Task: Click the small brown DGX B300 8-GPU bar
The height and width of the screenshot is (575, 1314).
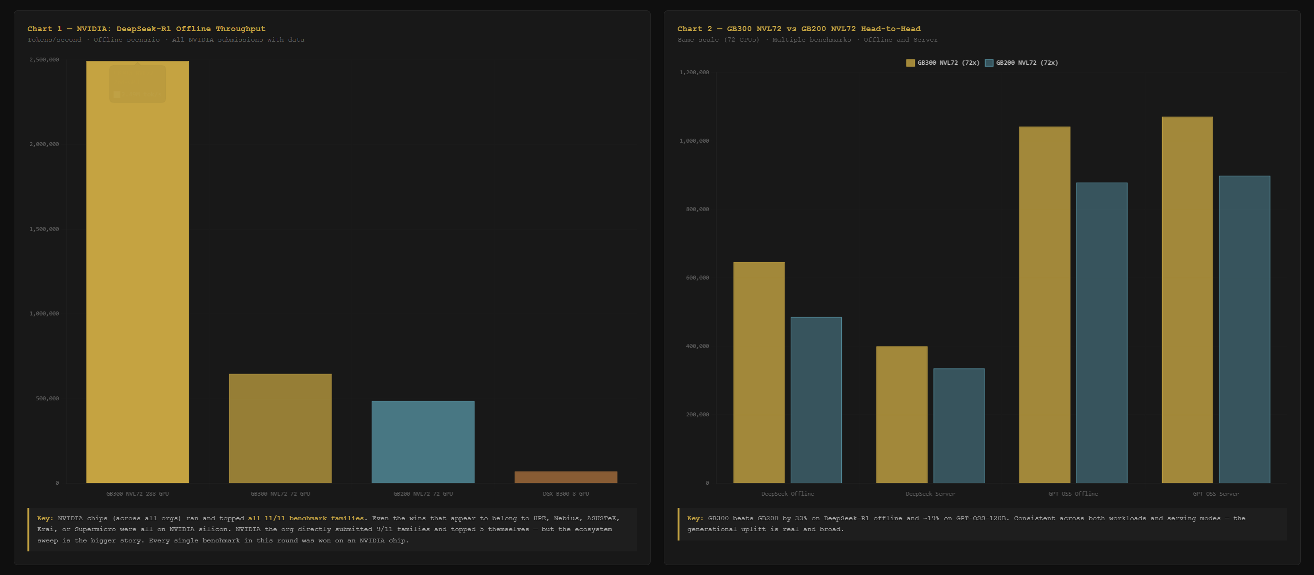Action: pos(566,477)
